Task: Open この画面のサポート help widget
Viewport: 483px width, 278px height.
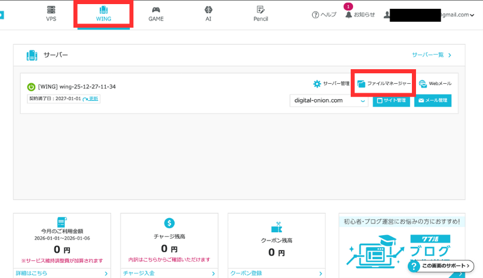Action: [x=440, y=266]
